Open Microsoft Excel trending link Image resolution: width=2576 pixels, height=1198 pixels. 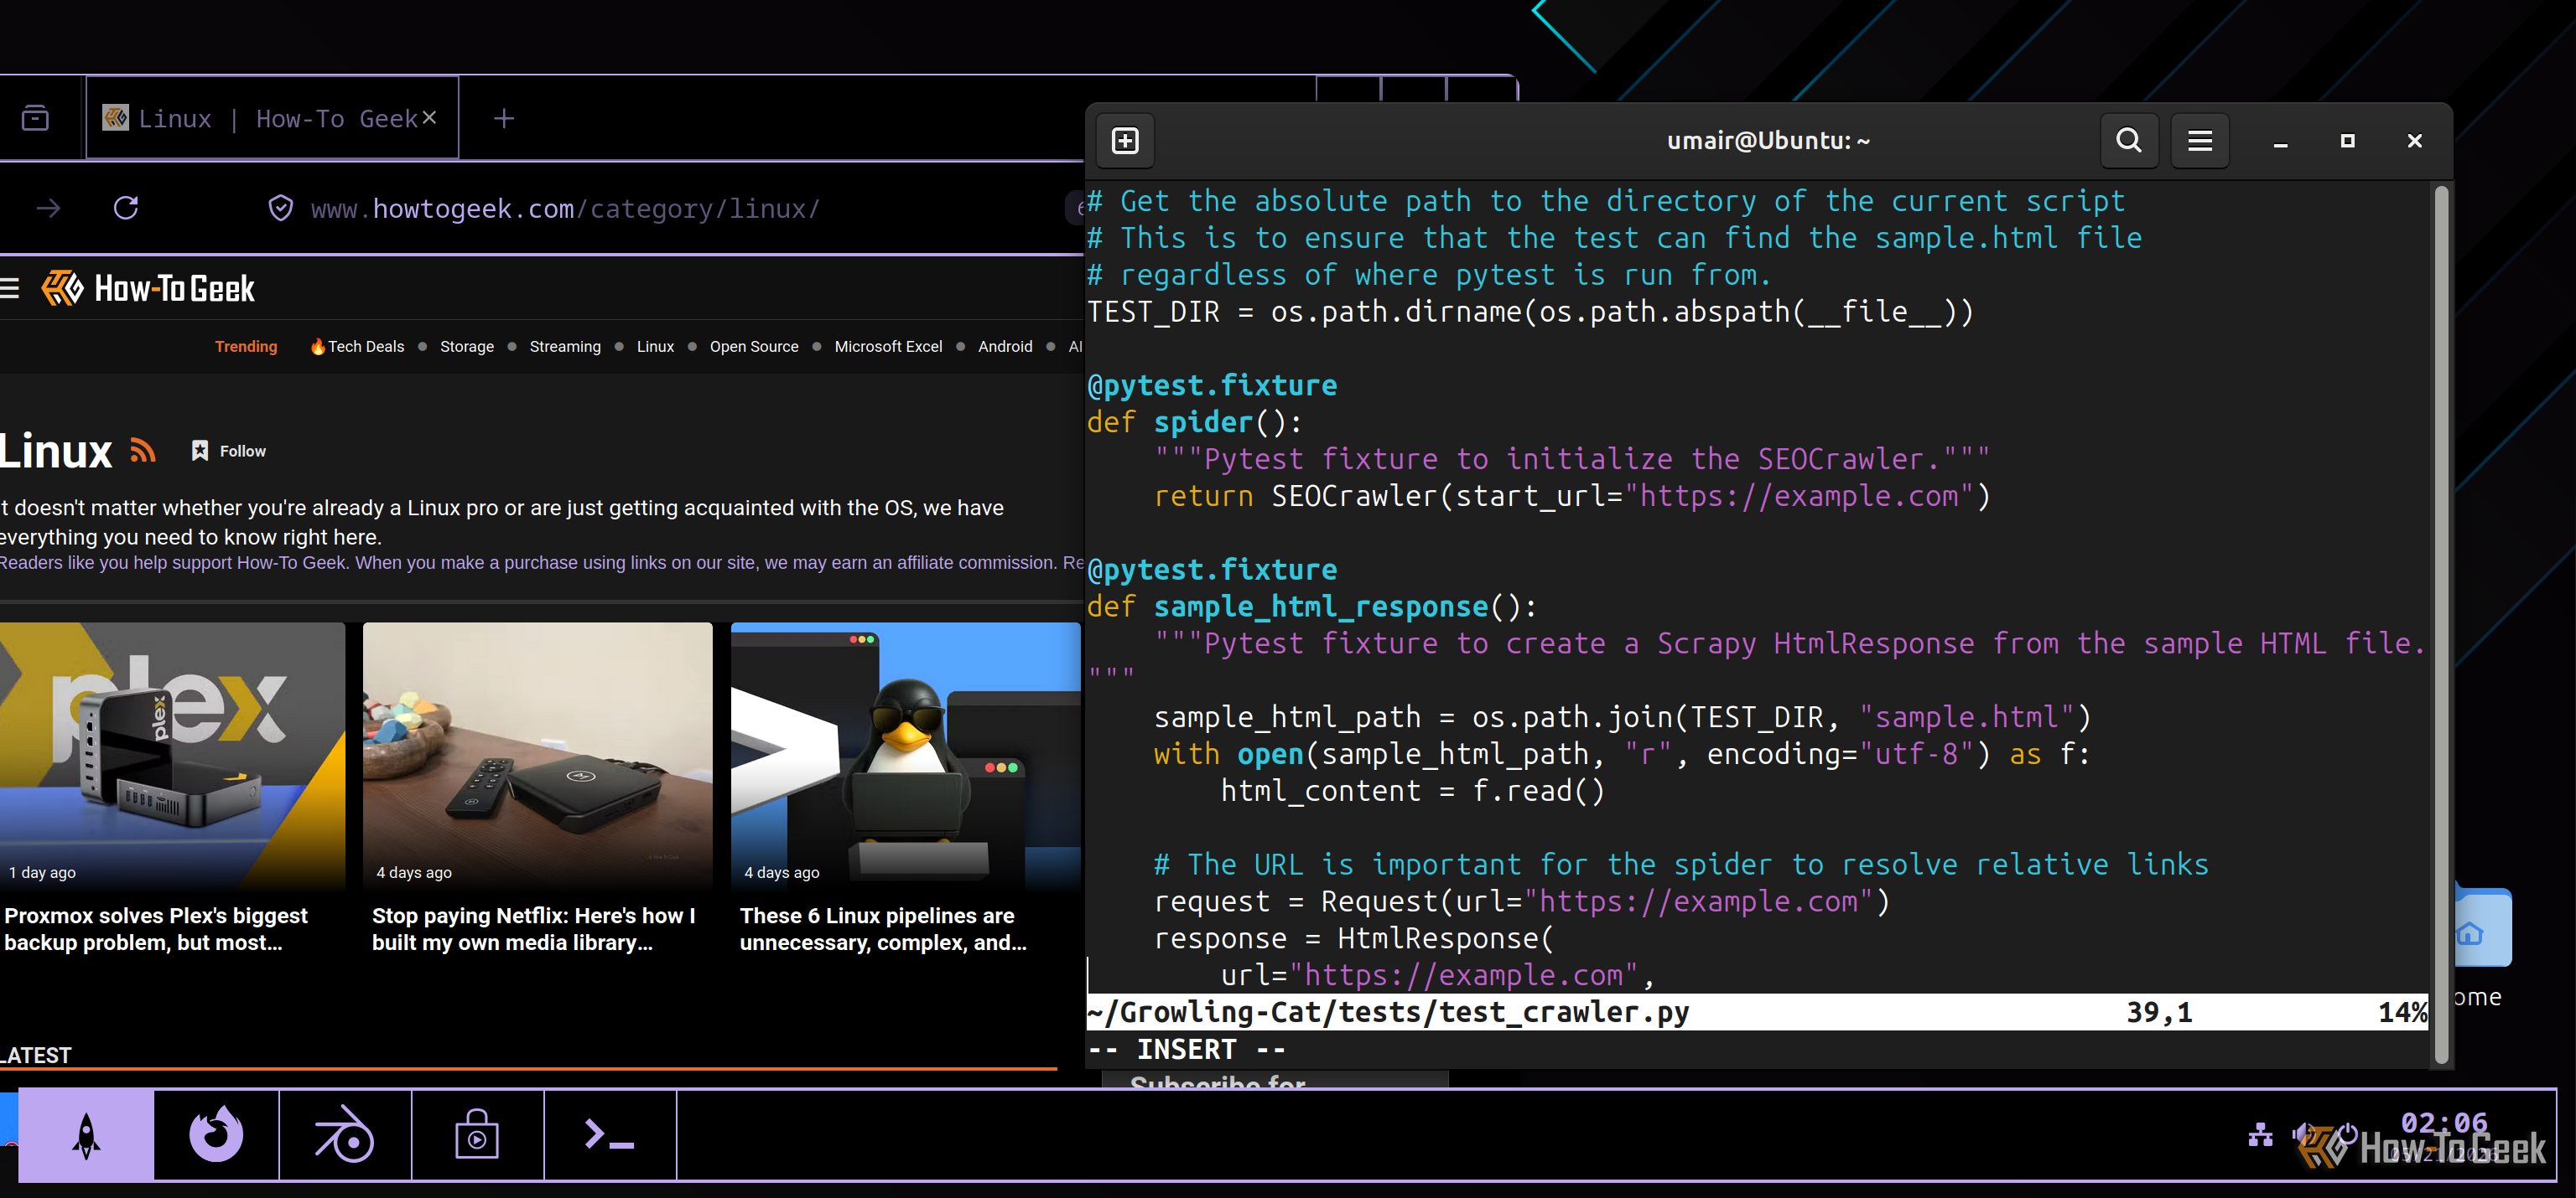pos(888,347)
